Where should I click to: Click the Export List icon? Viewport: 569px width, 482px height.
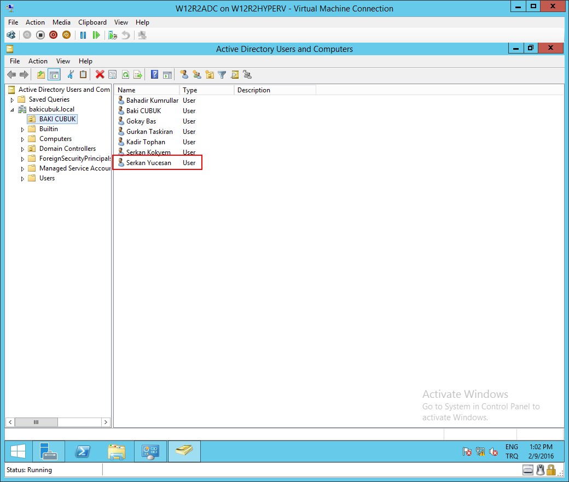138,75
